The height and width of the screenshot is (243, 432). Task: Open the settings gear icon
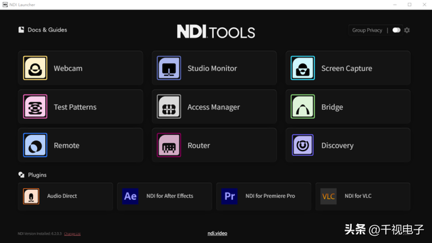[407, 30]
